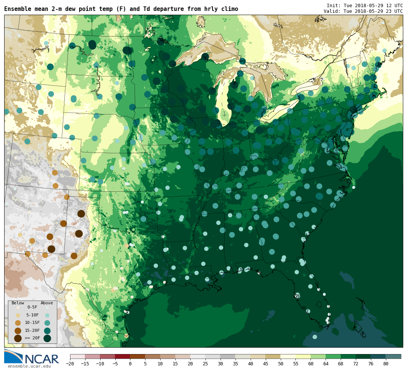407x371 pixels.
Task: Click the green swatch between 64 and 68
Action: (x=334, y=356)
